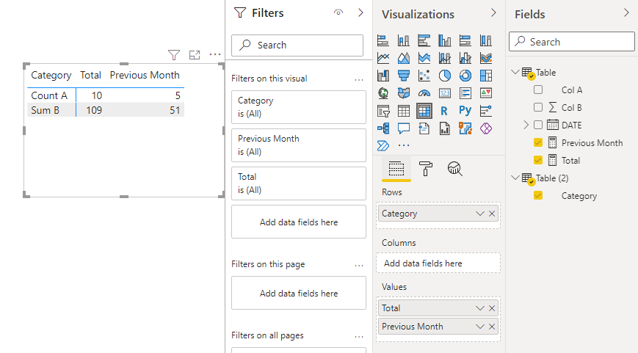The image size is (638, 353).
Task: Select the Ribbon chart visual
Action: coord(486,58)
